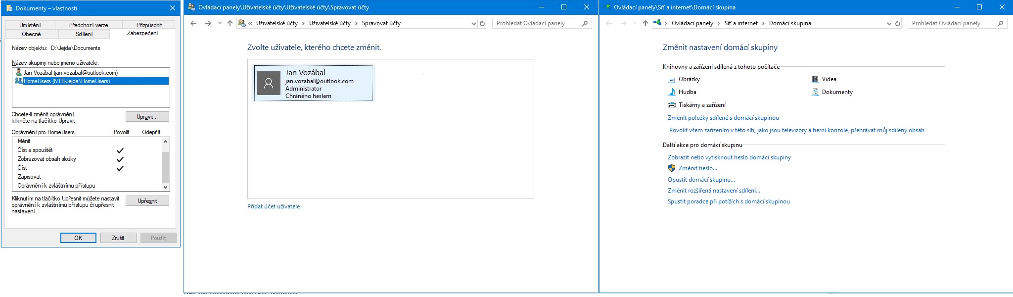The width and height of the screenshot is (1013, 297).
Task: Click homegroup icon in address bar
Action: (x=657, y=22)
